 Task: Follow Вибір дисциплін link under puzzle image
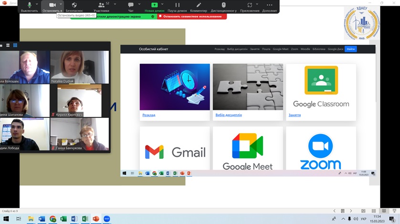point(229,115)
